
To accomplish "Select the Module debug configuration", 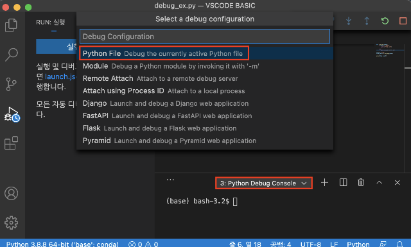I will pos(205,66).
